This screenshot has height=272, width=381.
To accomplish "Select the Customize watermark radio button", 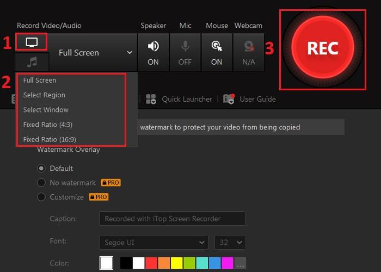I will (41, 197).
